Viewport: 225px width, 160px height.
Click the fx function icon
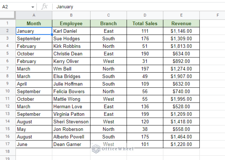pos(44,6)
